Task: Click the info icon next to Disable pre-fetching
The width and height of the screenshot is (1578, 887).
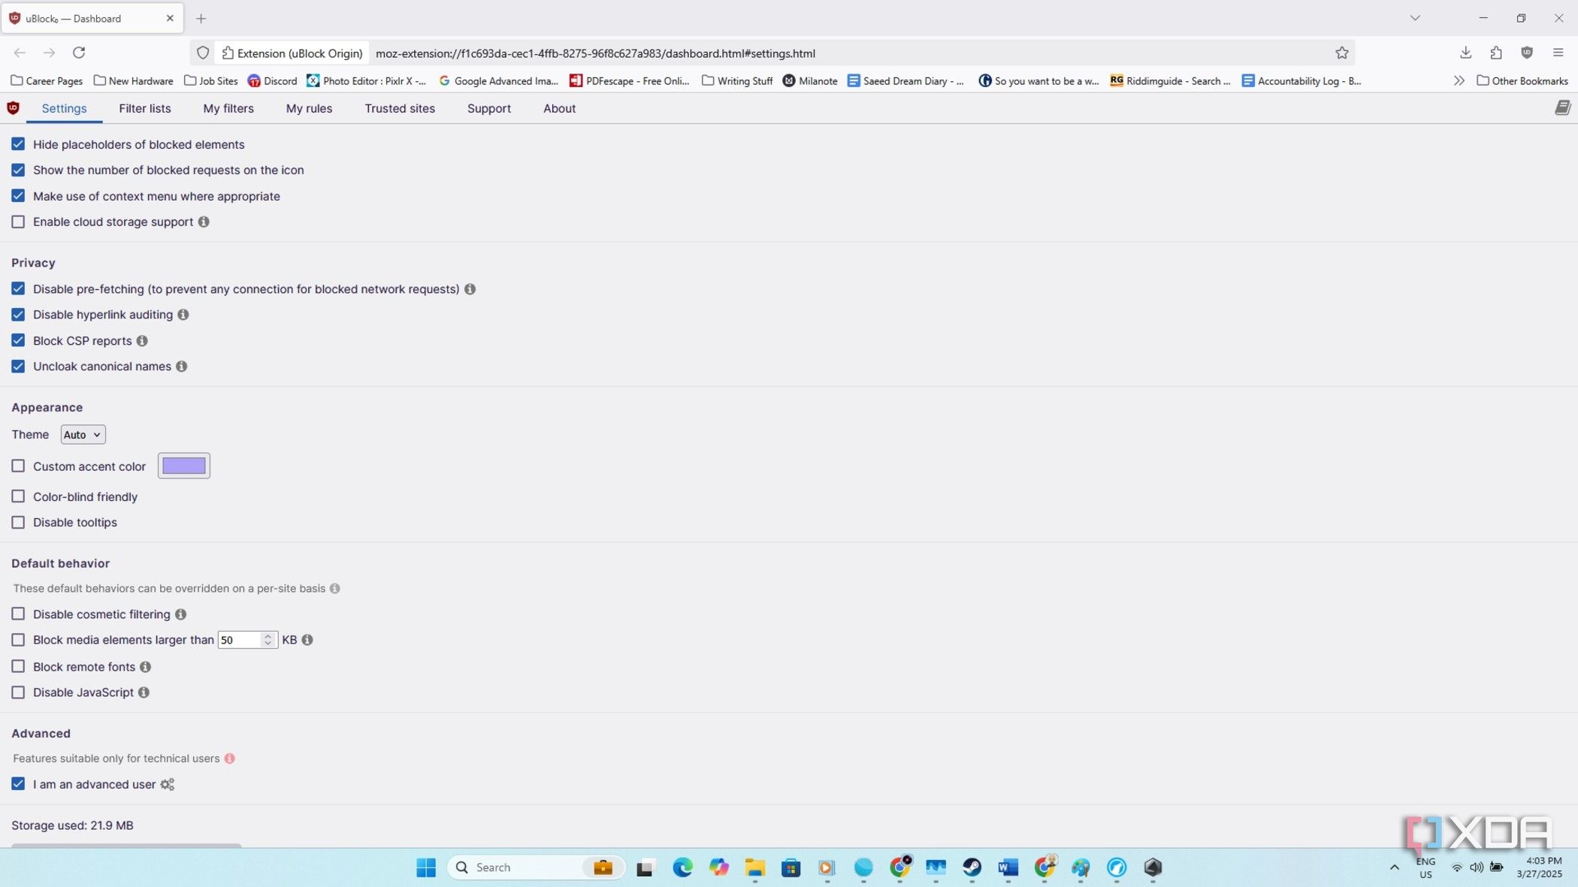Action: (x=470, y=289)
